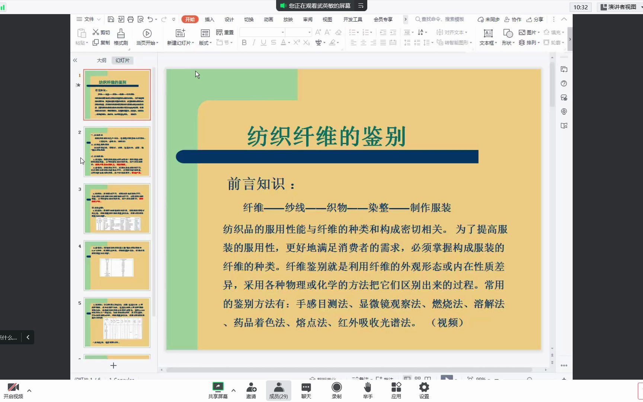
Task: Click the Collaborate (协作) button
Action: (x=513, y=19)
